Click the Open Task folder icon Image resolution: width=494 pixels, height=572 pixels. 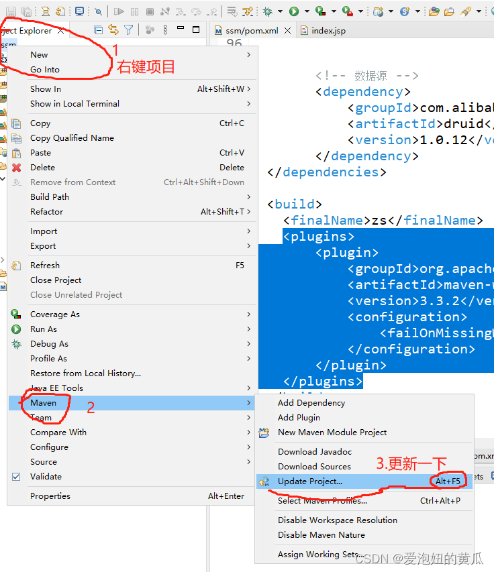tap(449, 11)
